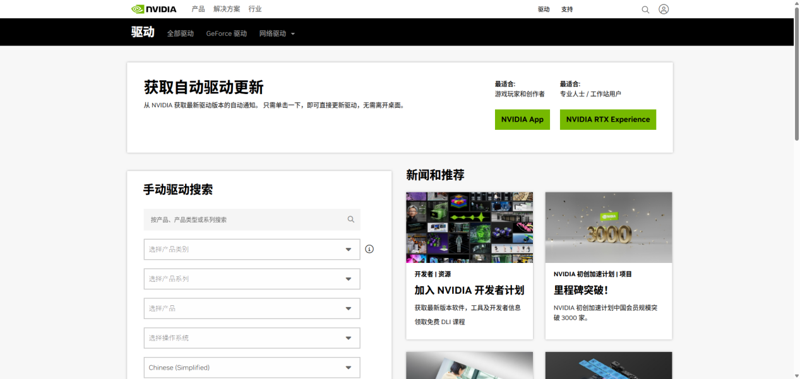The width and height of the screenshot is (800, 379).
Task: Switch to the 全部驱动 tab
Action: pyautogui.click(x=181, y=33)
